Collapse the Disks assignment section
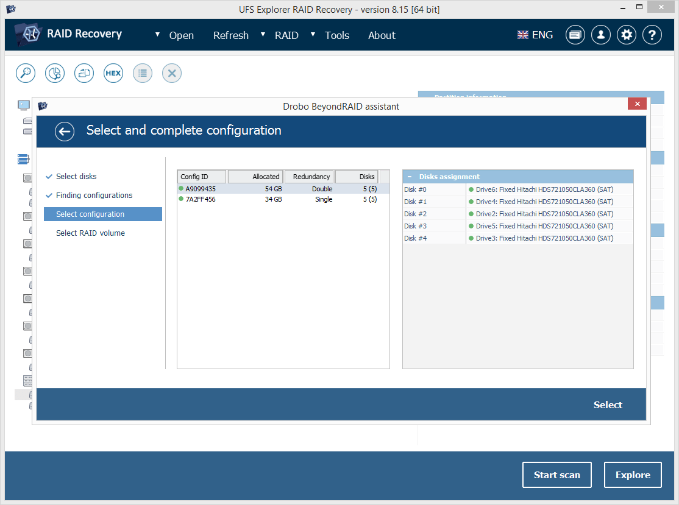Image resolution: width=679 pixels, height=505 pixels. coord(410,177)
